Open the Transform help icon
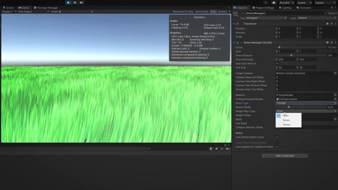This screenshot has height=190, width=338. tap(327, 24)
